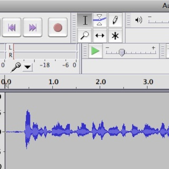169x169 pixels.
Task: Click the timeline ruler at 1.0
Action: pos(54,82)
